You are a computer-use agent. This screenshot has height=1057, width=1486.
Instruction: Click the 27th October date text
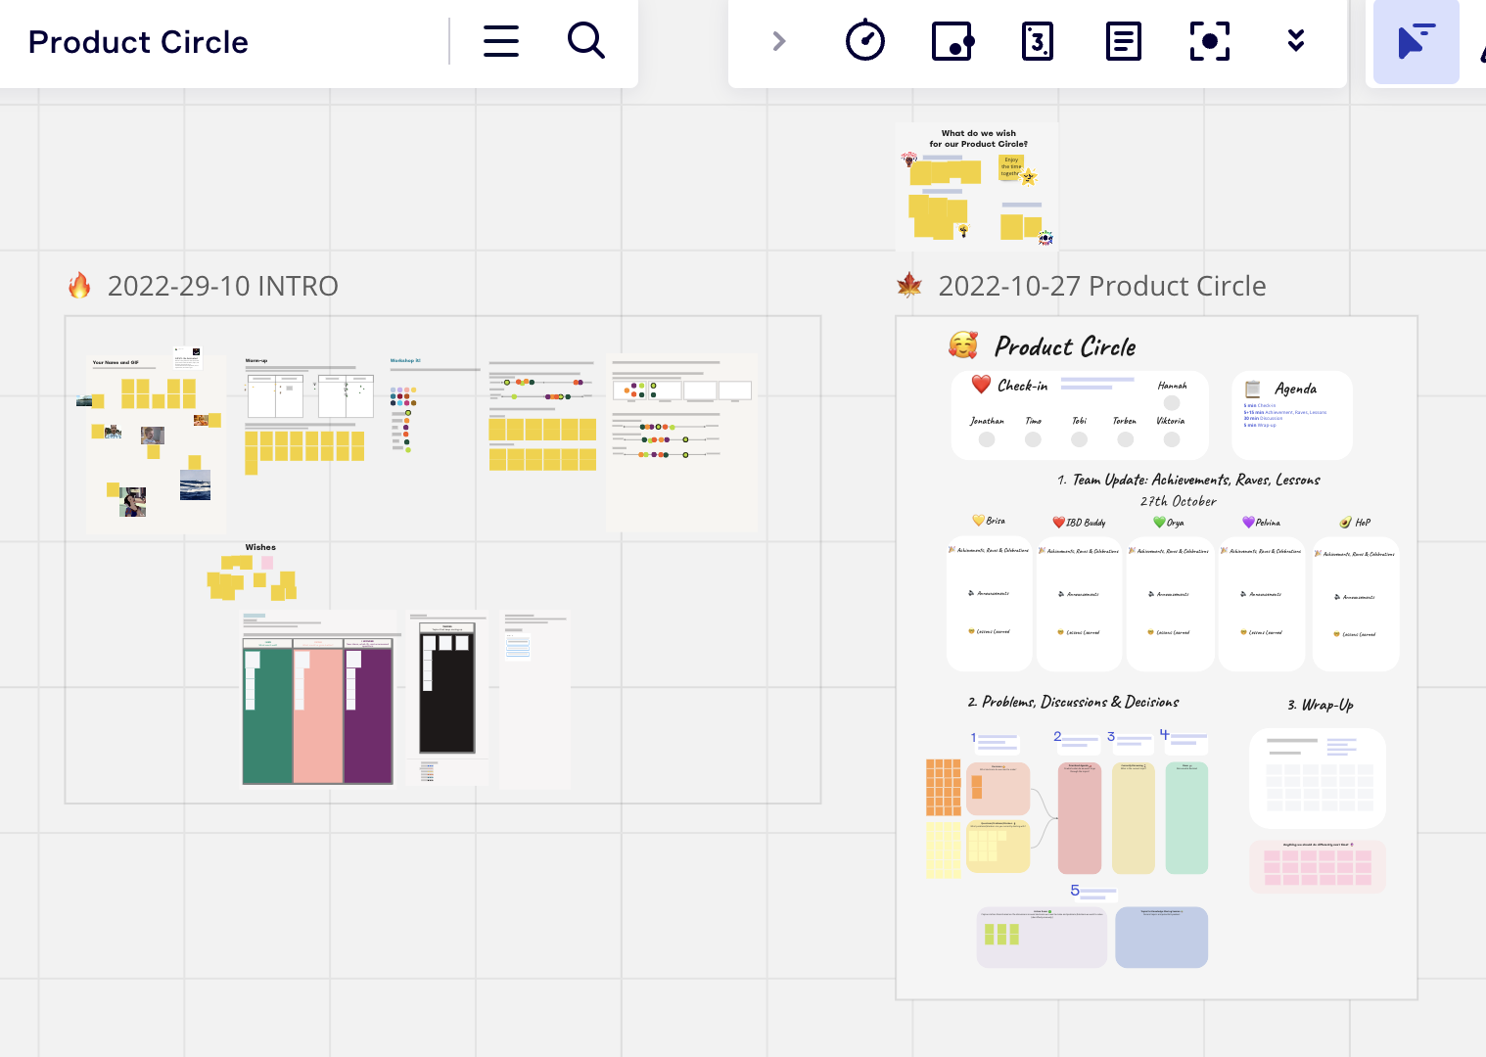[x=1179, y=501]
